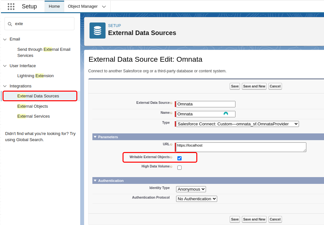The image size is (324, 225).
Task: Click the search magnifier icon in Quick Find
Action: (10, 24)
